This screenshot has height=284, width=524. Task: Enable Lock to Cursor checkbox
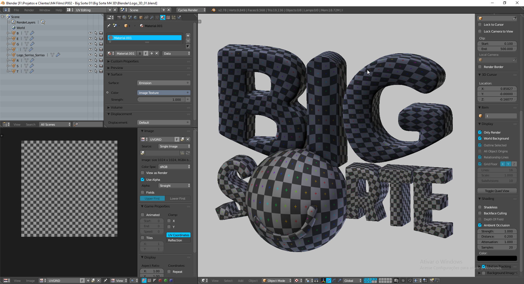pyautogui.click(x=480, y=25)
